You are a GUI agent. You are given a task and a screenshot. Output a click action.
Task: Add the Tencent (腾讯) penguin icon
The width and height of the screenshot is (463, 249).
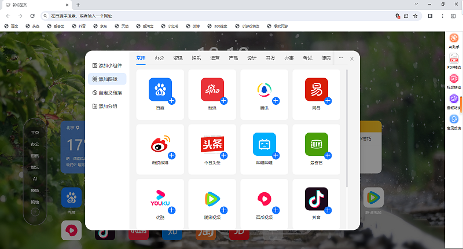276,101
